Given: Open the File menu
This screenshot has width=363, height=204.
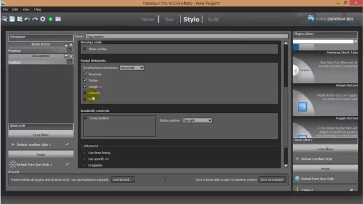Looking at the screenshot, I should [x=5, y=10].
